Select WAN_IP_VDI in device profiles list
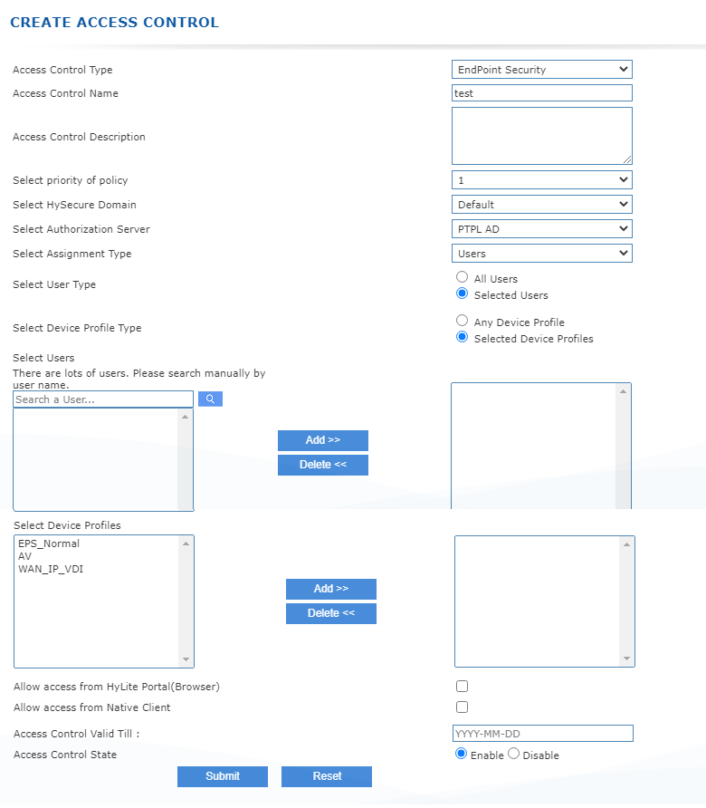 tap(51, 569)
